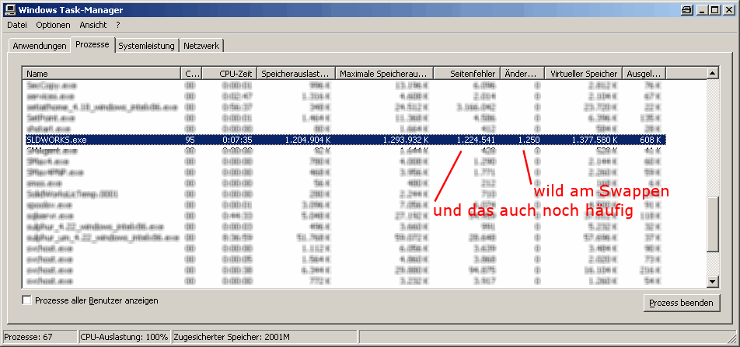Sort by the Seitenfehler column header
The image size is (740, 347).
[x=466, y=74]
